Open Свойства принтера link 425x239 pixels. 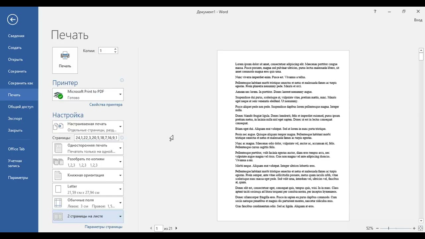[x=106, y=105]
